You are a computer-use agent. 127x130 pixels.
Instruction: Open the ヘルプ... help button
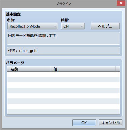tap(105, 26)
